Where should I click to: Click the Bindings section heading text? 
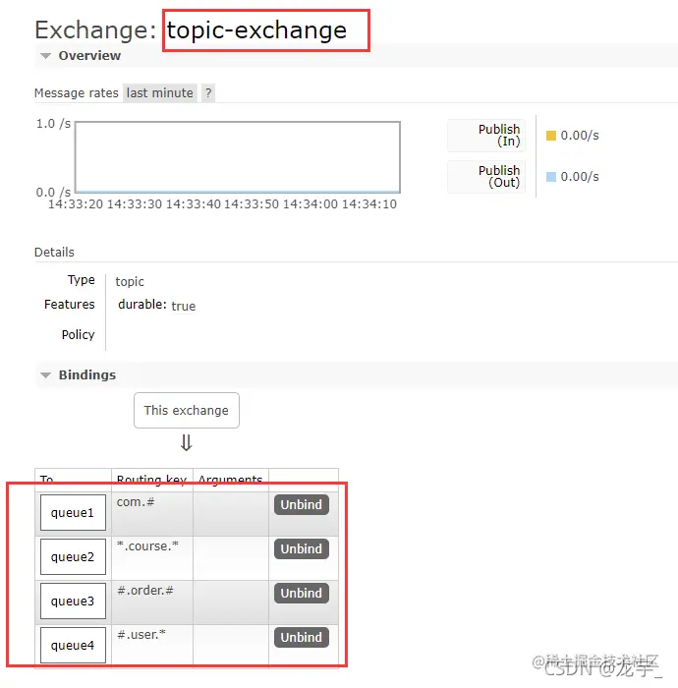pos(87,375)
